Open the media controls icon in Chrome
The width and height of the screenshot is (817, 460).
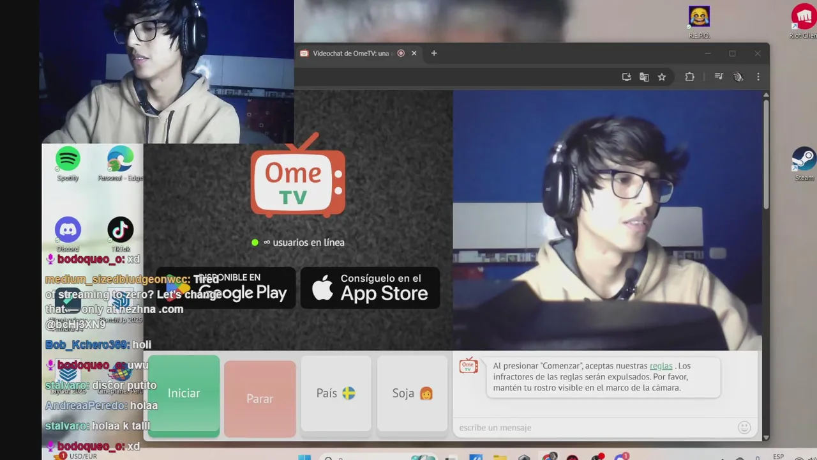click(x=719, y=77)
